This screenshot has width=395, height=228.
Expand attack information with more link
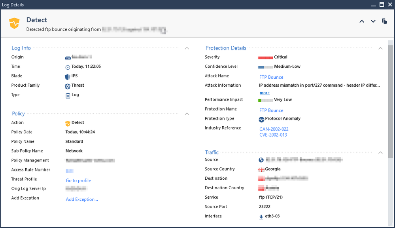click(265, 93)
